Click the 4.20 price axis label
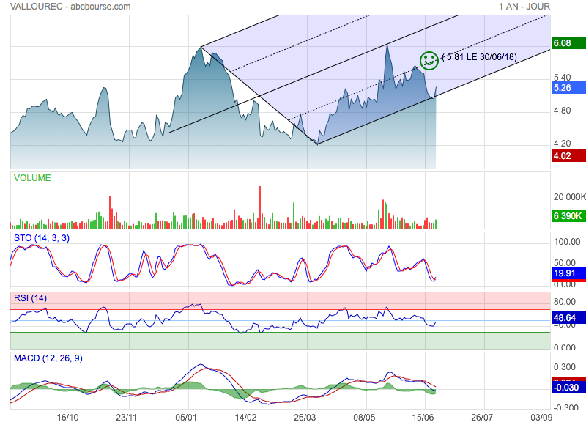The width and height of the screenshot is (586, 425). point(562,144)
